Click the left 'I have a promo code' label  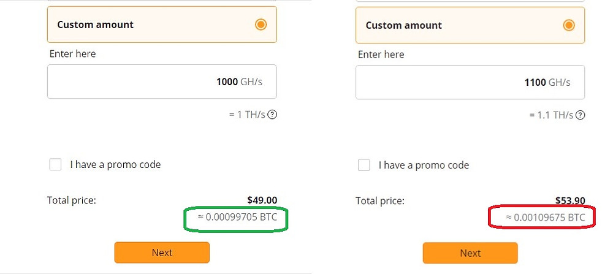tap(115, 164)
